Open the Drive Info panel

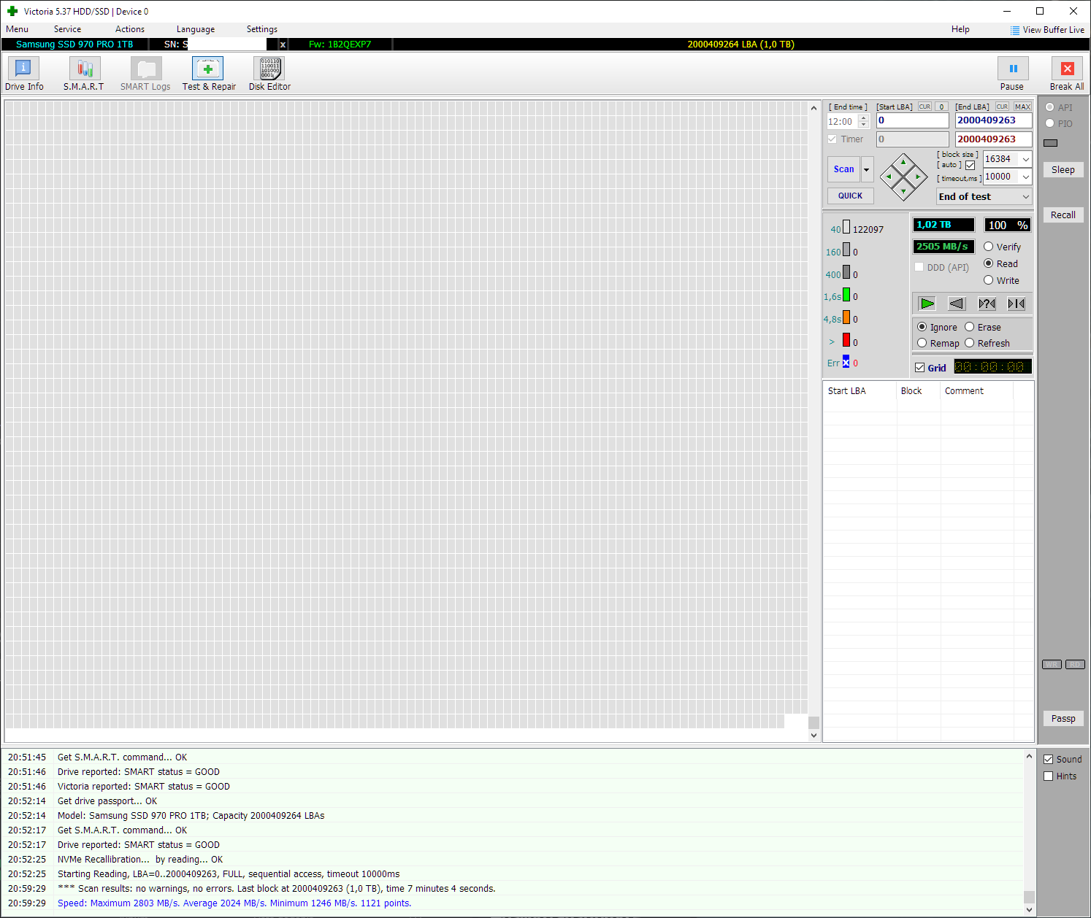[24, 74]
